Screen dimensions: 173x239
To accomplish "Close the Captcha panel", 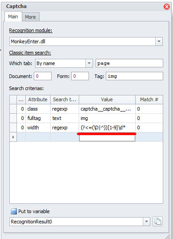I will coord(167,7).
